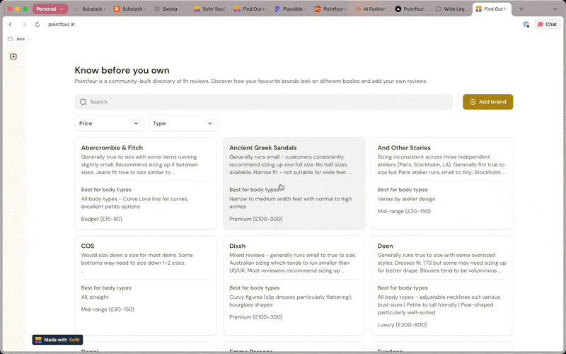
Task: Switch to the Softr Studio tab
Action: pyautogui.click(x=210, y=9)
